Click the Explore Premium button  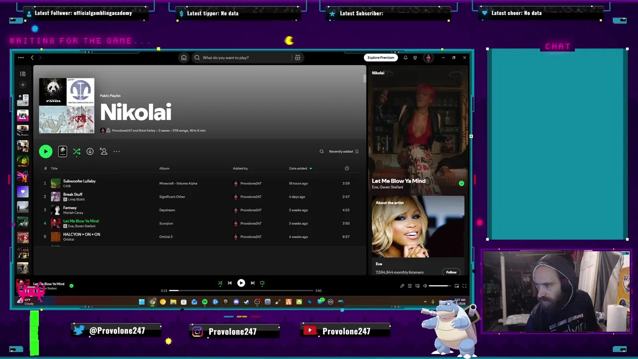tap(381, 58)
